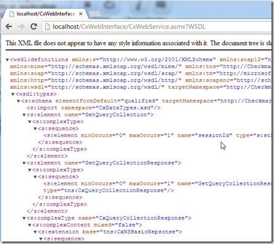Select the localhost/CxWebInterface browser tab

[x=44, y=14]
